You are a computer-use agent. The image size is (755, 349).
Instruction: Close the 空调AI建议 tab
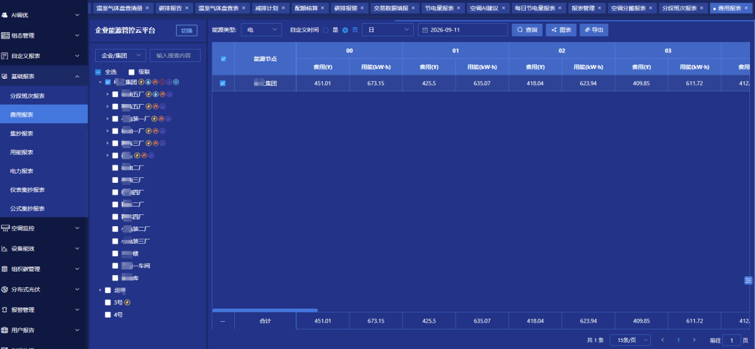tap(503, 8)
